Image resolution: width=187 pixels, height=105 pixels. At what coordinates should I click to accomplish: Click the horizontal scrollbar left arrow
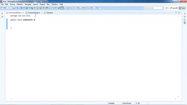pos(11,99)
